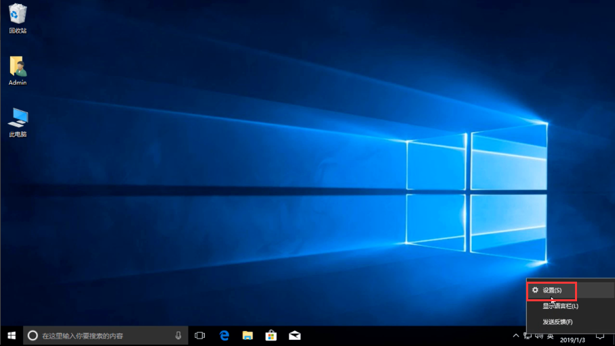
Task: Choose 设置(S) in the context menu
Action: coord(552,290)
